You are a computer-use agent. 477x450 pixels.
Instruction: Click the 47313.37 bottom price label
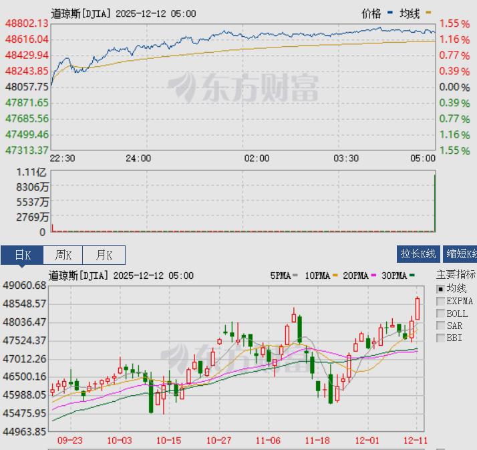pyautogui.click(x=27, y=150)
